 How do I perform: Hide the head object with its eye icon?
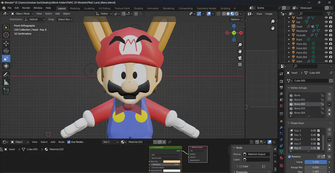tap(326, 26)
